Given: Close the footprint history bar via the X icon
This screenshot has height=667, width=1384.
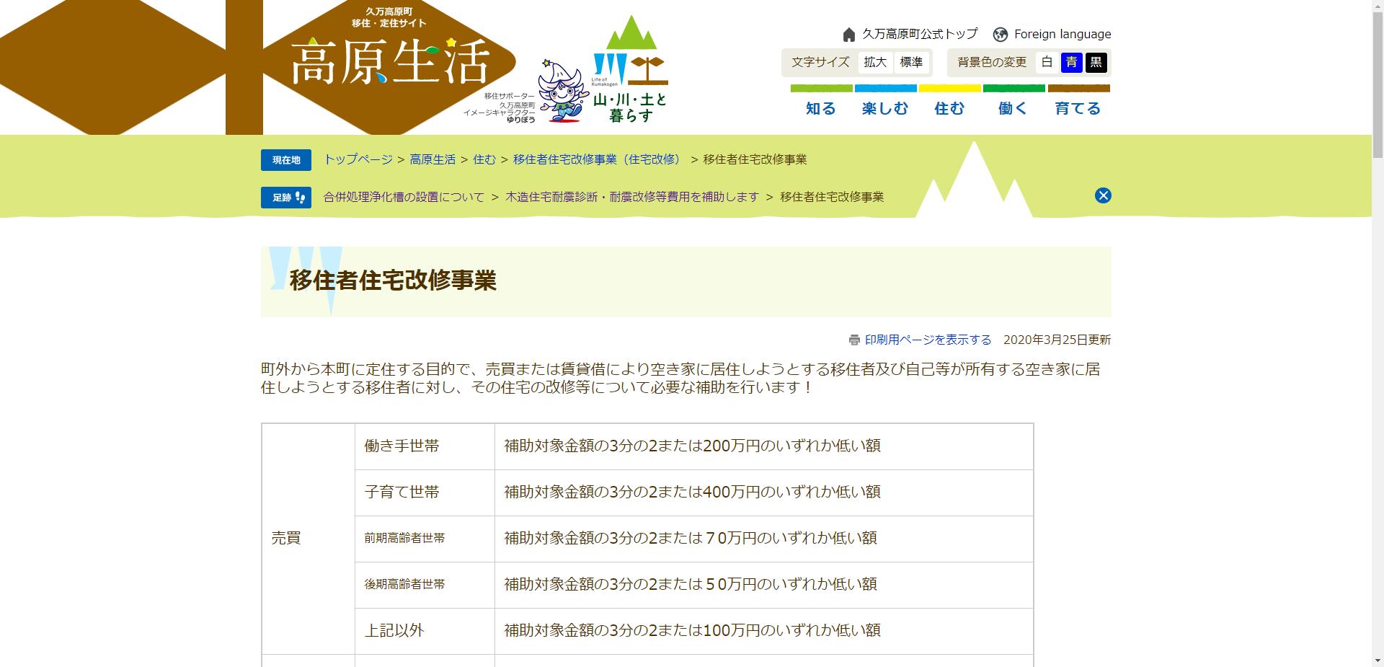Looking at the screenshot, I should click(x=1102, y=195).
